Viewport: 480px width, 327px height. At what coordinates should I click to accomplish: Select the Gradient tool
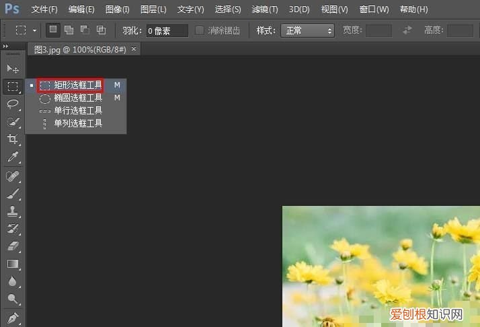[x=13, y=264]
